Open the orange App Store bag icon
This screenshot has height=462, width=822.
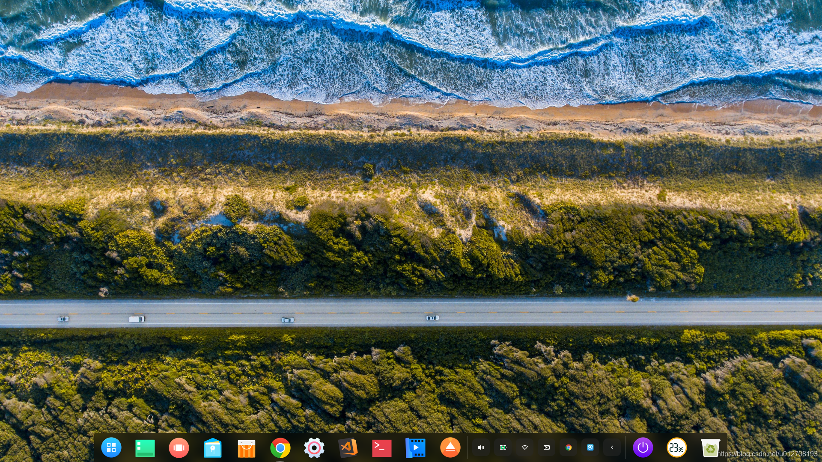point(246,448)
